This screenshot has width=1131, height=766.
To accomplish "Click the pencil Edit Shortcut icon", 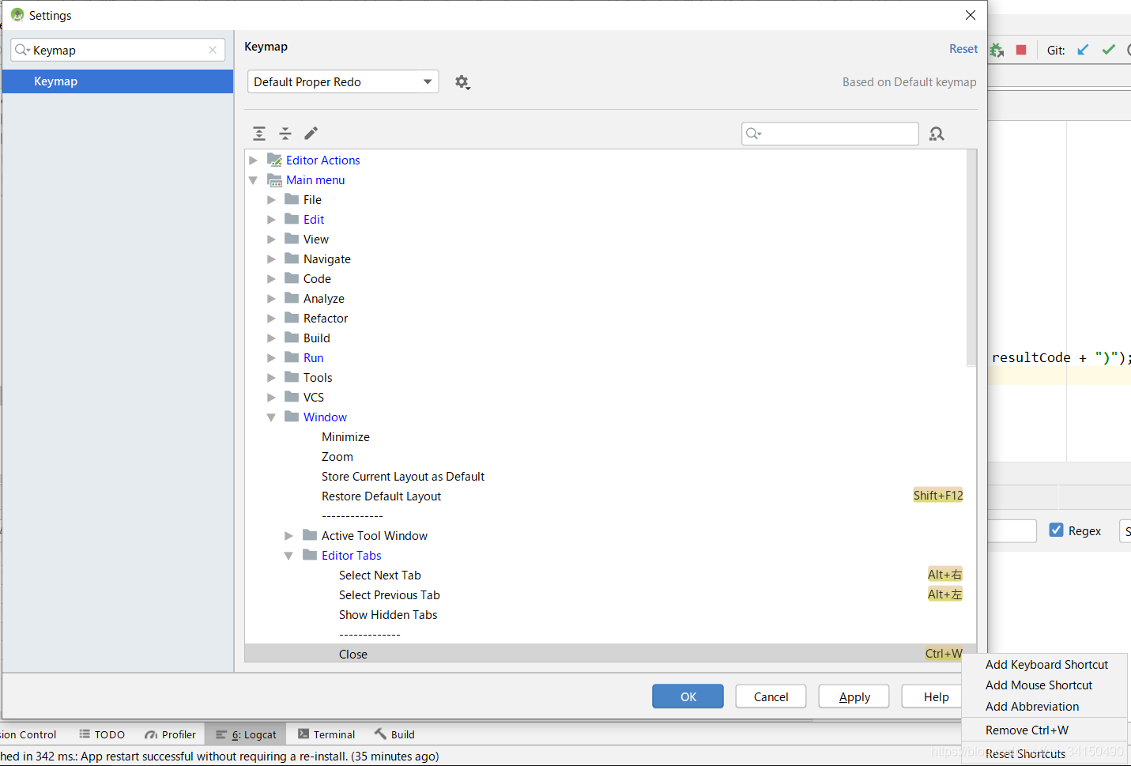I will pyautogui.click(x=311, y=134).
